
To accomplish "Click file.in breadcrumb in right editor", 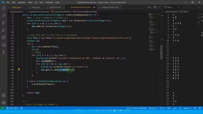I will tap(186, 12).
